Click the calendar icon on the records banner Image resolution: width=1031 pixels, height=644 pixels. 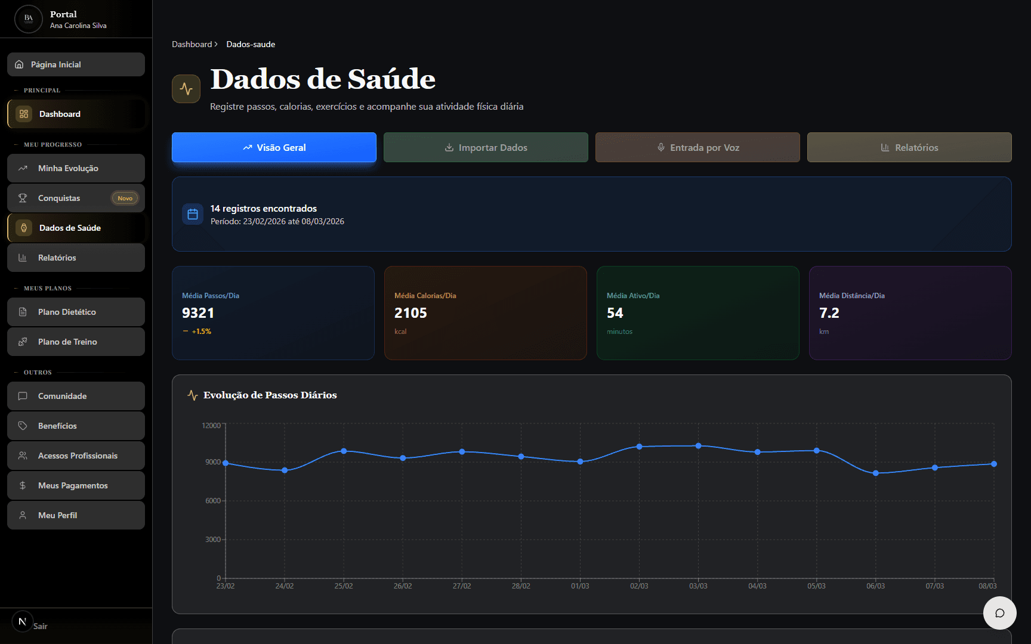coord(193,214)
